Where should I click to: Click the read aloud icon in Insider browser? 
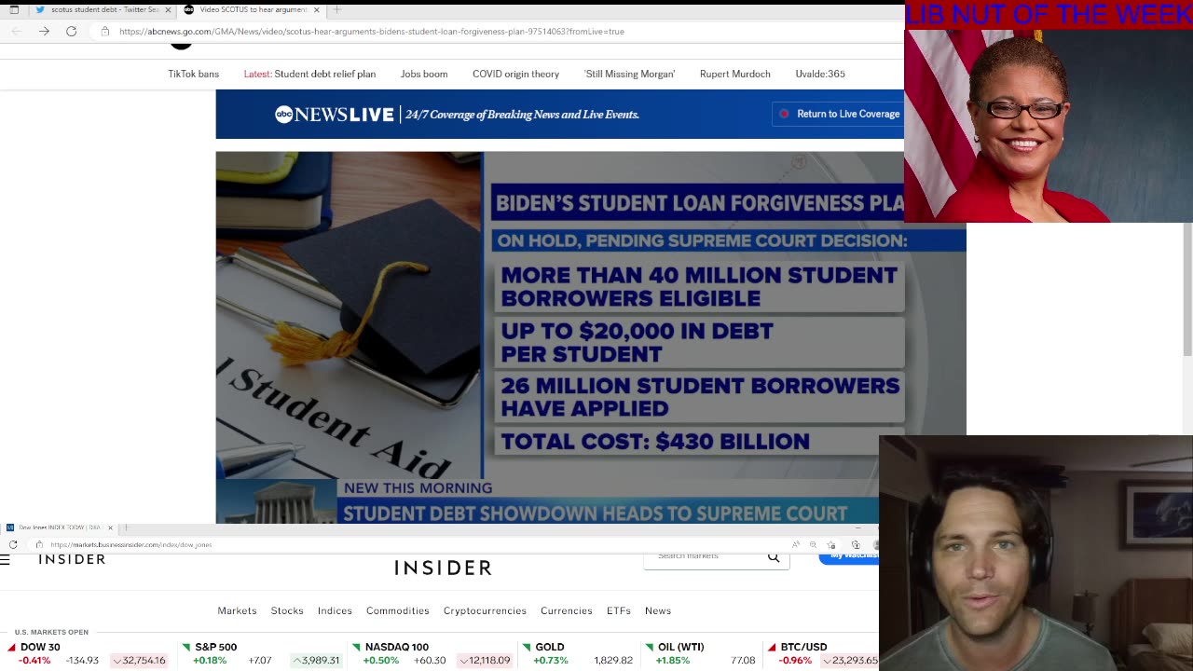pyautogui.click(x=795, y=544)
